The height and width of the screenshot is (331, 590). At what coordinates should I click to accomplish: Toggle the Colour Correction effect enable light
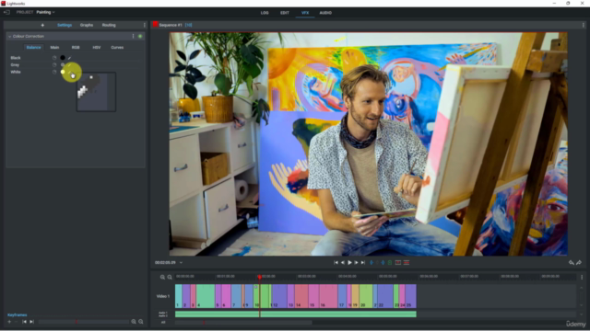tap(140, 37)
